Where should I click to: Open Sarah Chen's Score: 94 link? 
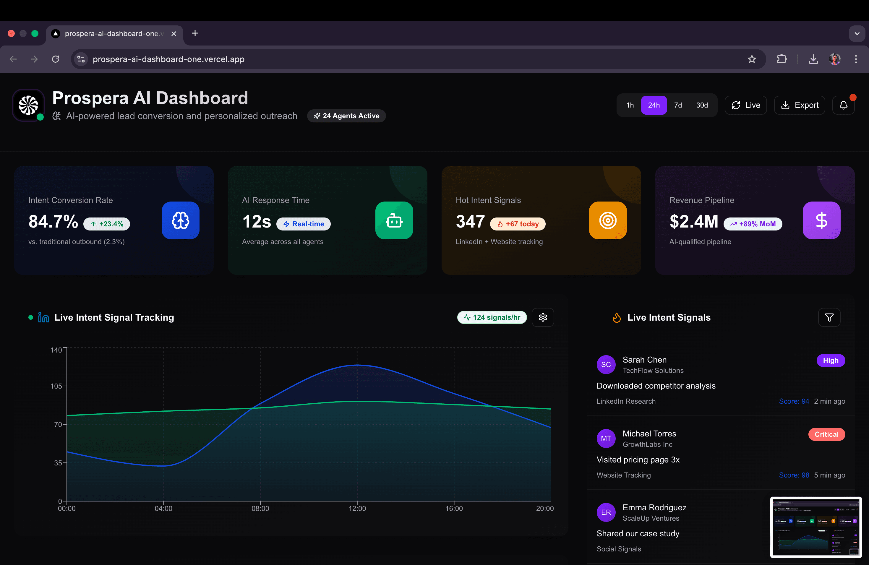pos(794,401)
